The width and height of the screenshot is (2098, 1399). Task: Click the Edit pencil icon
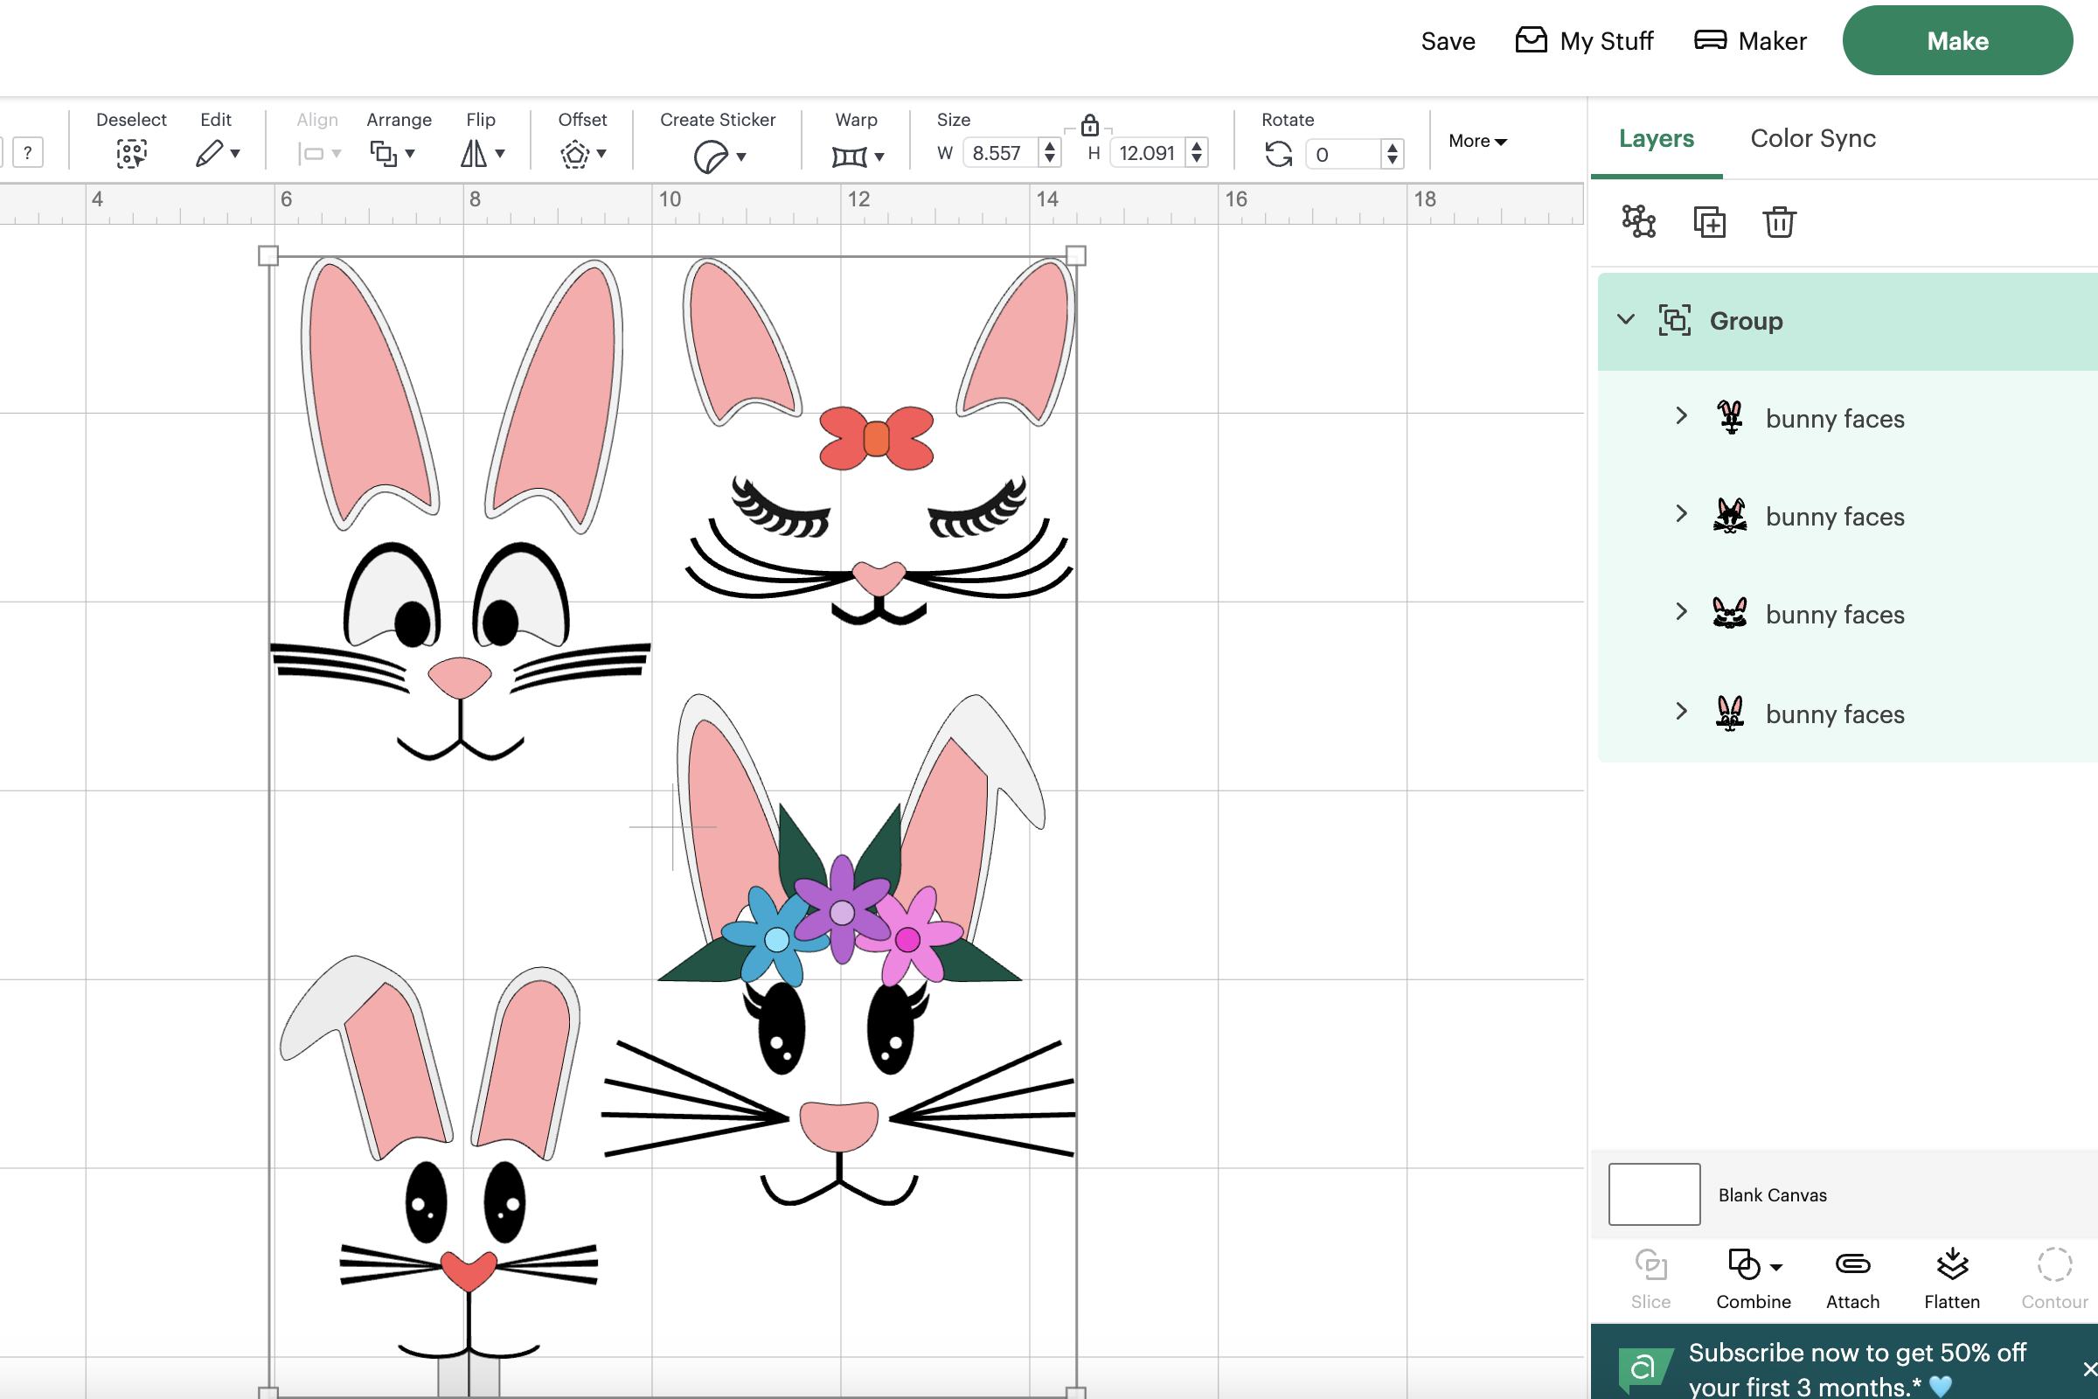(209, 154)
